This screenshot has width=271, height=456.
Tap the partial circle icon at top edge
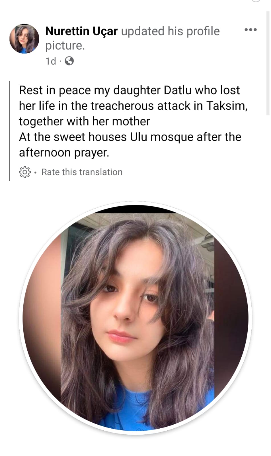coord(256,1)
